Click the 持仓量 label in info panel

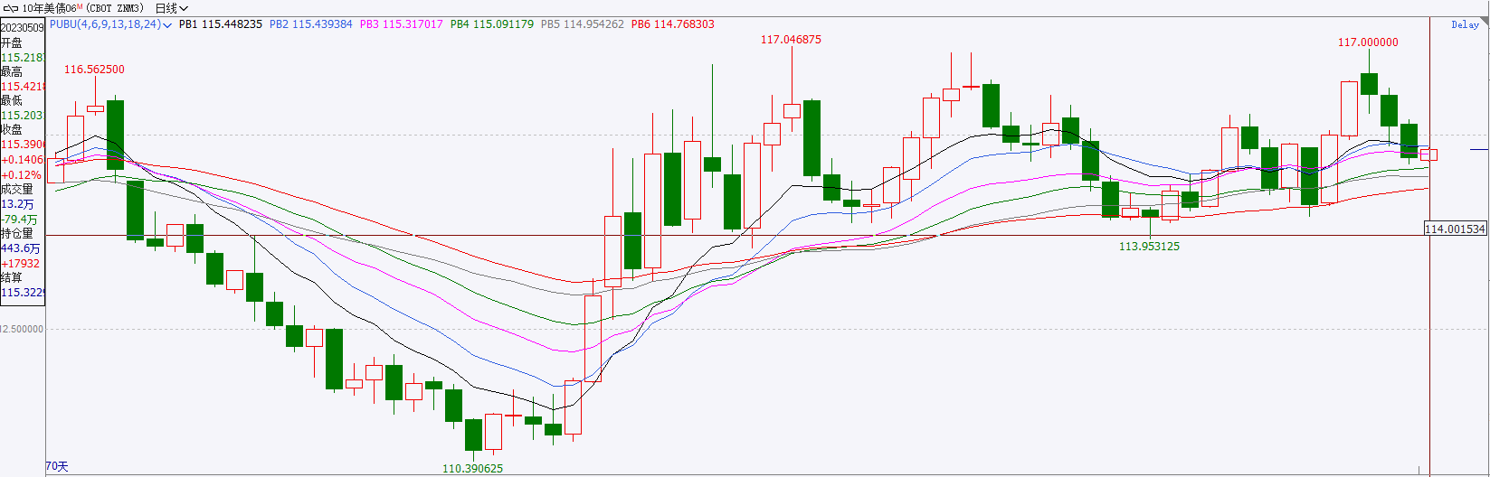pyautogui.click(x=17, y=233)
